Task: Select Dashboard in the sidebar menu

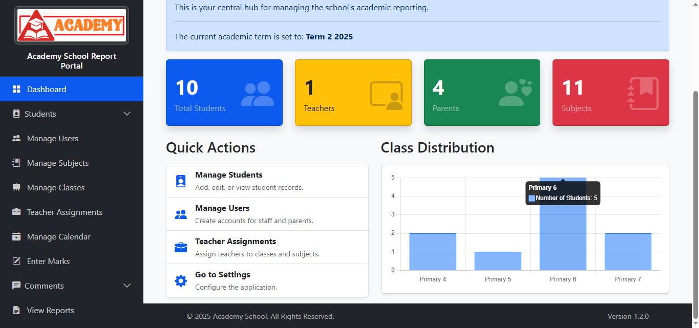Action: [x=47, y=89]
